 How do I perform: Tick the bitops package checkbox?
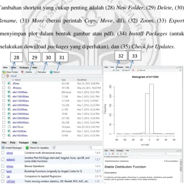pyautogui.click(x=3, y=166)
